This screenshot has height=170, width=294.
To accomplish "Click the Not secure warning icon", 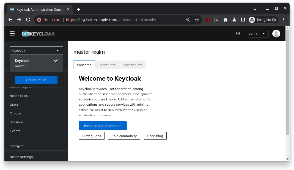I will 39,20.
